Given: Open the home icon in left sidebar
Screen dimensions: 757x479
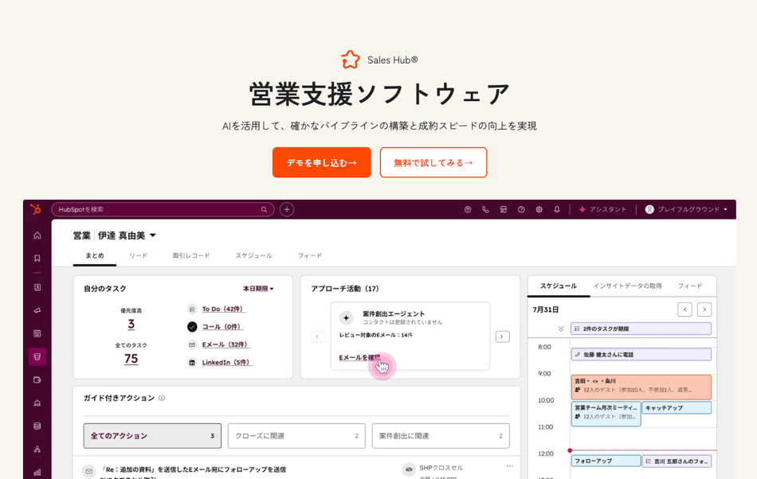Looking at the screenshot, I should pos(37,235).
